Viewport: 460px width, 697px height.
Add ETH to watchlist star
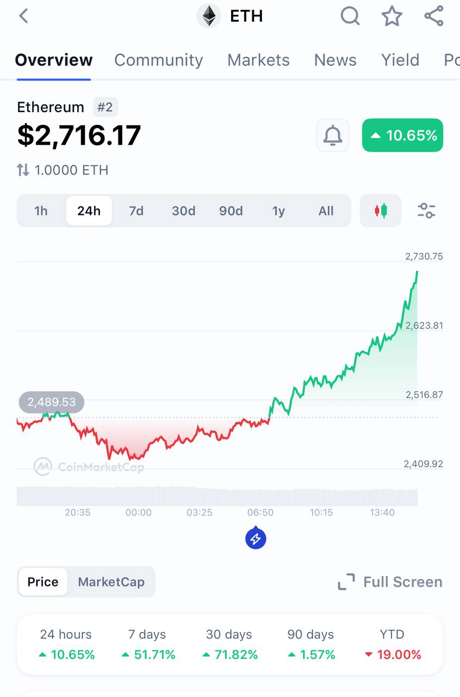pos(391,16)
